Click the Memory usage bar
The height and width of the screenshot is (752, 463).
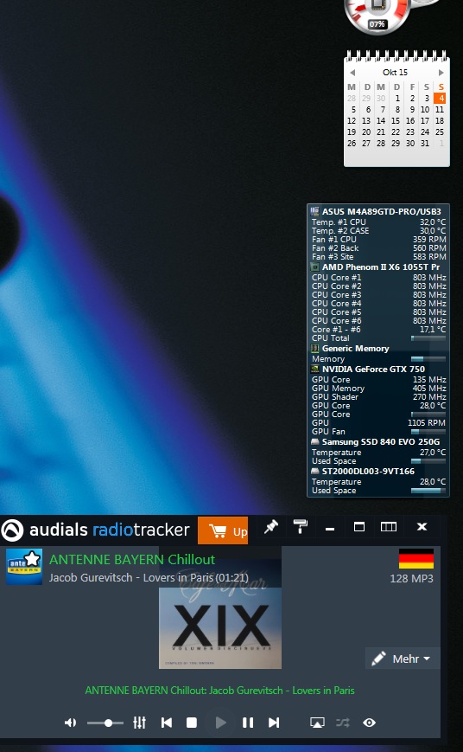[x=428, y=359]
